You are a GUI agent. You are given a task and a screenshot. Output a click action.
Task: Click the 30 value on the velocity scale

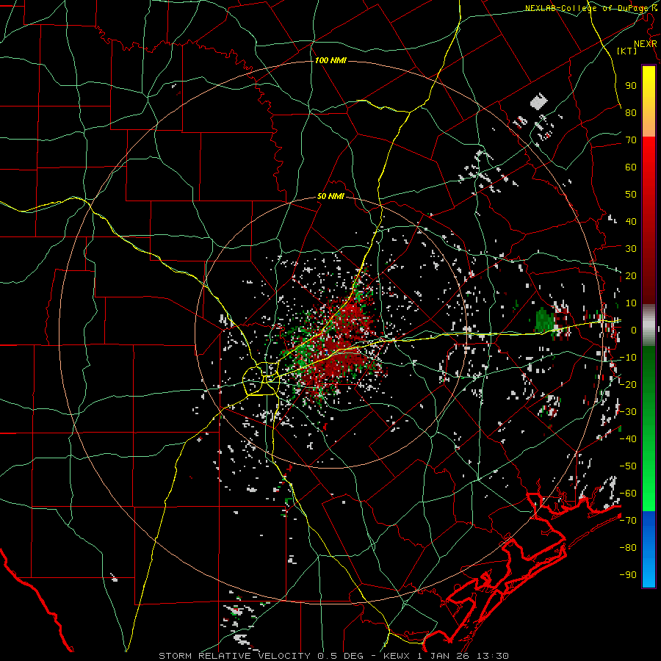tap(631, 249)
